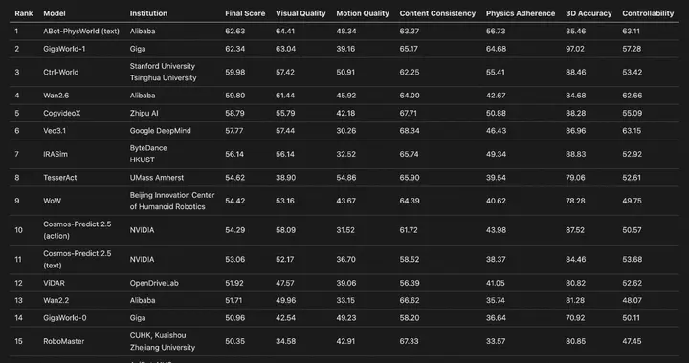Click the OpenDriveLab institution cell
This screenshot has height=363, width=689.
pyautogui.click(x=154, y=283)
